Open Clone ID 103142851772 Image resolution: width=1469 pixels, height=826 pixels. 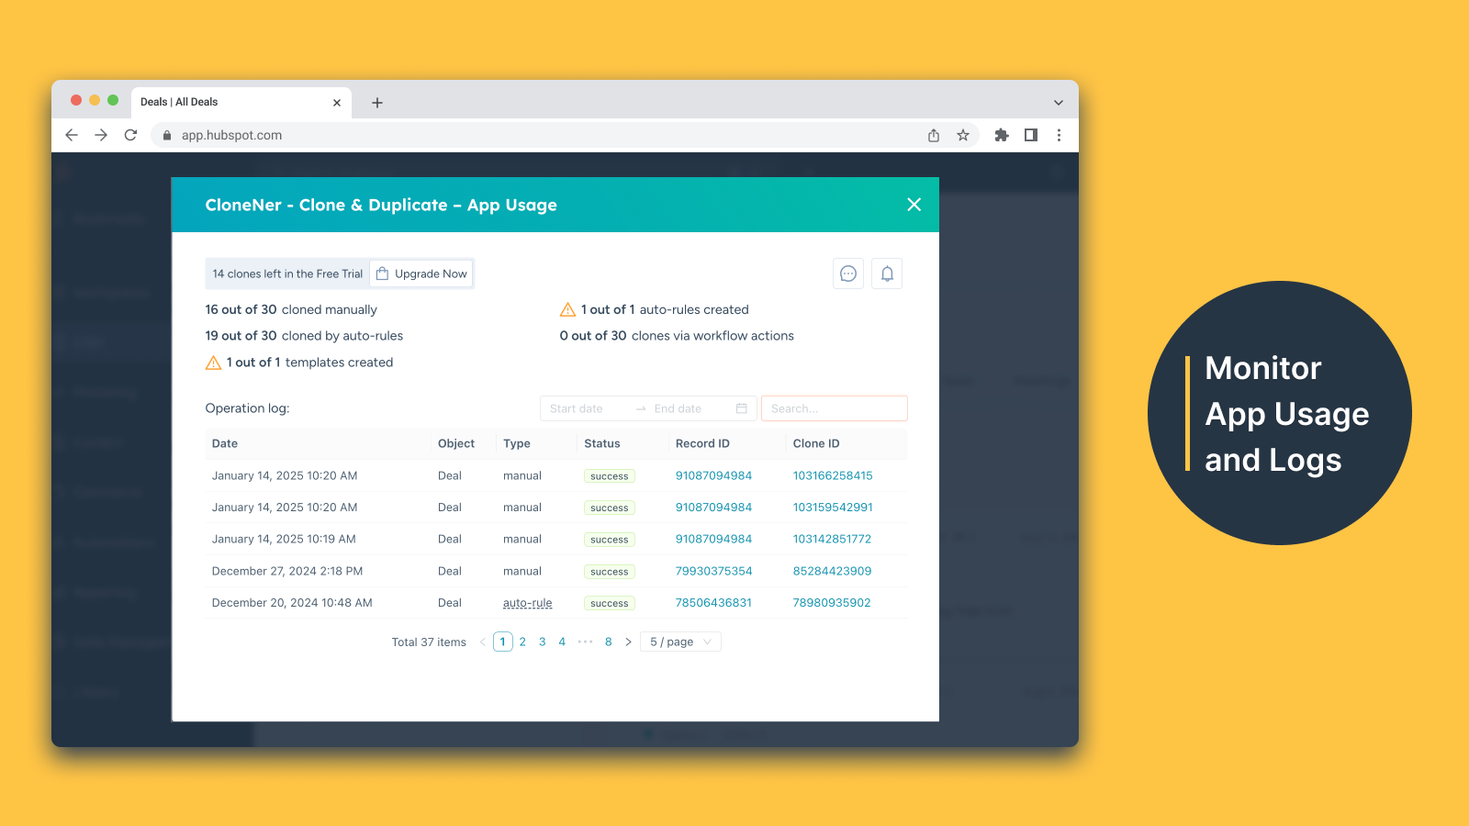832,539
